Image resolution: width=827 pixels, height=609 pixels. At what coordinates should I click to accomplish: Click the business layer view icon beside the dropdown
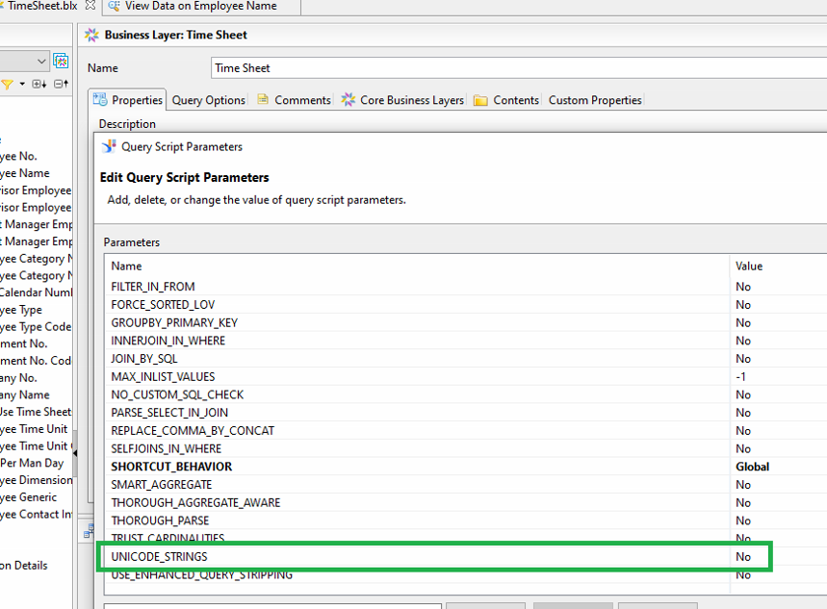coord(61,62)
